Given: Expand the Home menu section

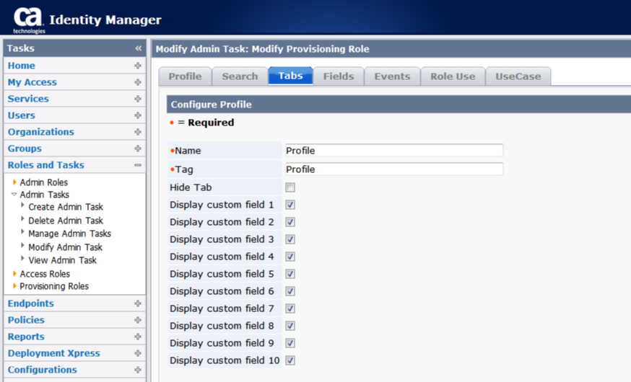Looking at the screenshot, I should click(x=138, y=66).
